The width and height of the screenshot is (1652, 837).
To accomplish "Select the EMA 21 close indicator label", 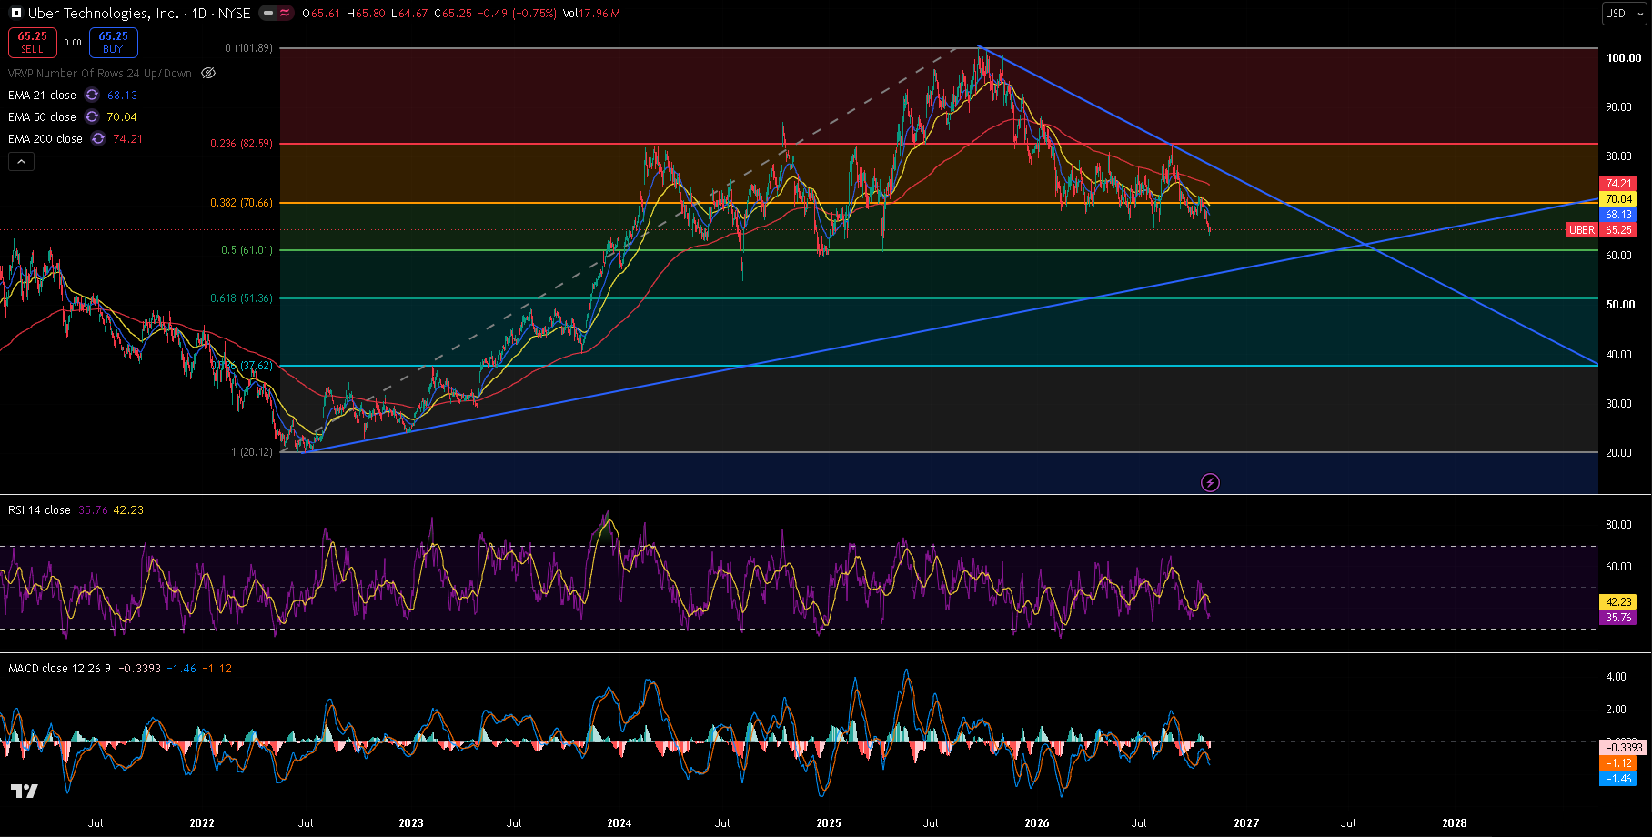I will (x=42, y=95).
